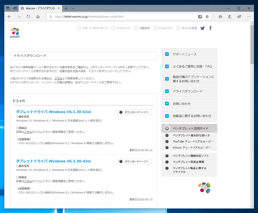Click ダウンロードページへ button for V6.3.30-4Jwi

click(x=134, y=162)
